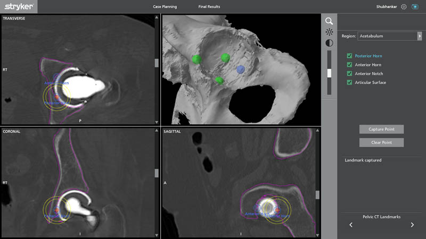Click Sagittal view scroll down arrow
The image size is (426, 239).
click(317, 235)
